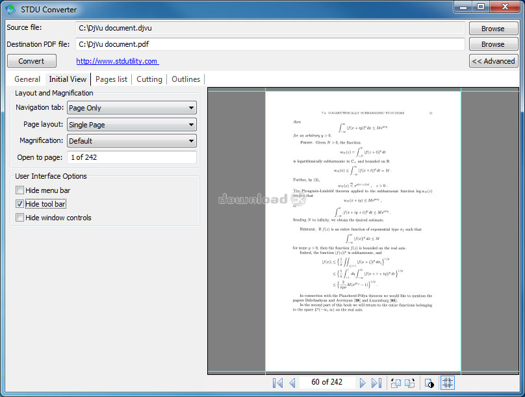Rotate page counter-clockwise icon
This screenshot has height=397, width=525.
396,383
